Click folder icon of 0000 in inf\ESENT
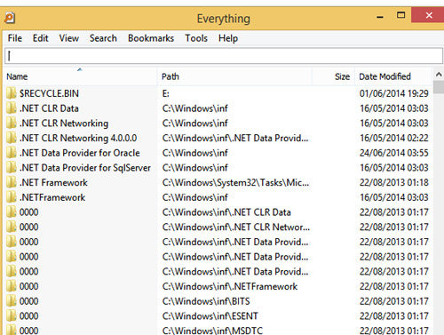444x335 pixels. click(x=12, y=315)
